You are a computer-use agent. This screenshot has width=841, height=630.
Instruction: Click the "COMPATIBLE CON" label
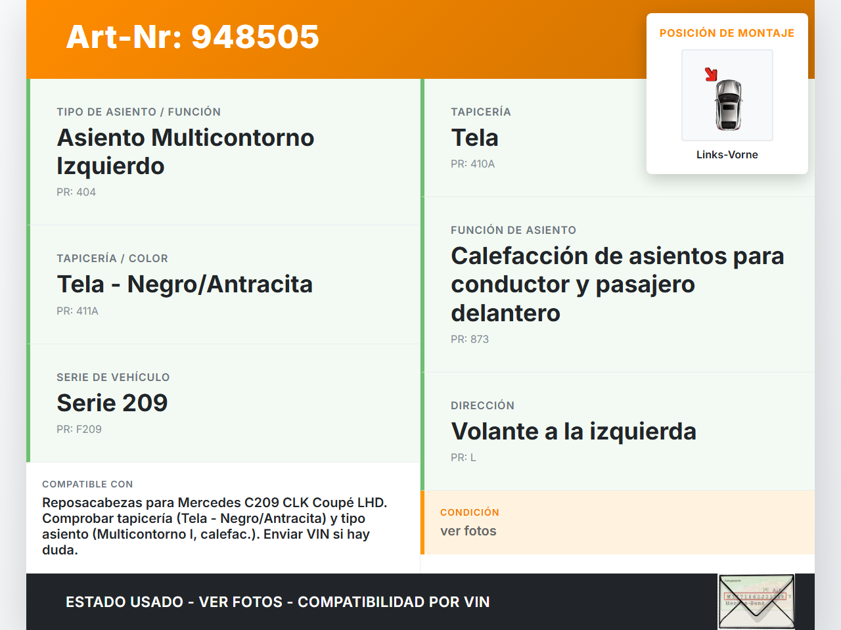[87, 484]
